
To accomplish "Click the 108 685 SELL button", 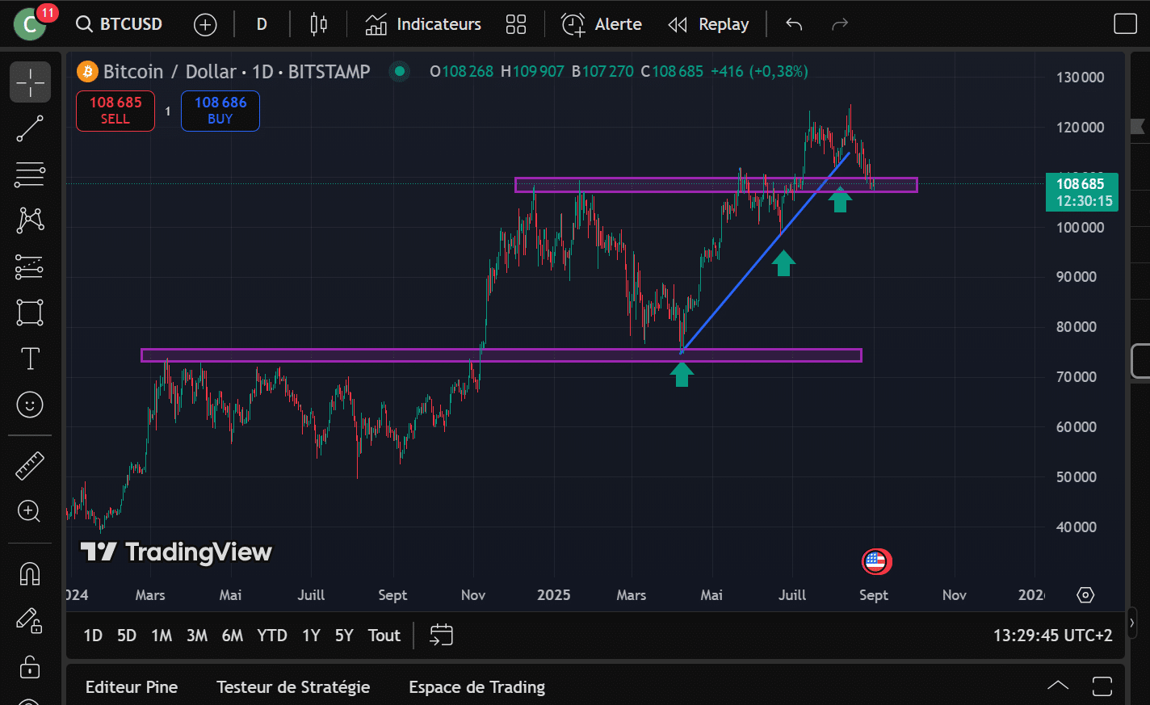I will 115,111.
